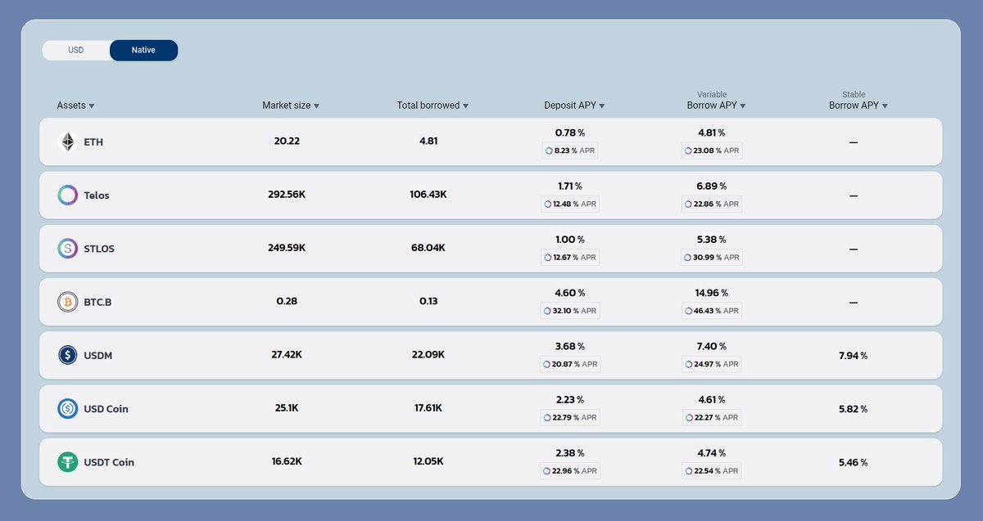Click the USD Coin deposit 22.79 % APR badge
983x521 pixels.
[570, 417]
